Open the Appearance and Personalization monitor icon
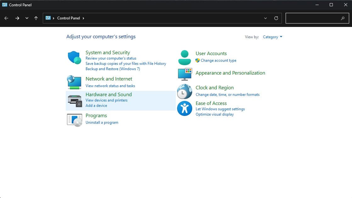The width and height of the screenshot is (352, 198). coord(185,74)
